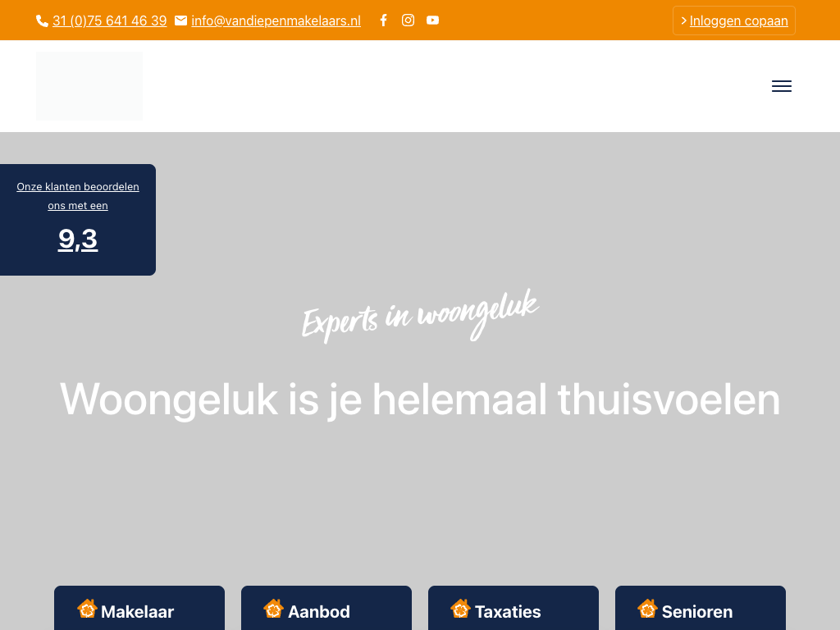Click the house icon next to Aanbod
This screenshot has width=840, height=630.
274,609
